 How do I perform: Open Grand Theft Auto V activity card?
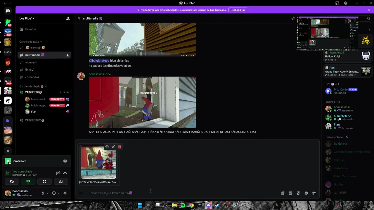tap(348, 71)
